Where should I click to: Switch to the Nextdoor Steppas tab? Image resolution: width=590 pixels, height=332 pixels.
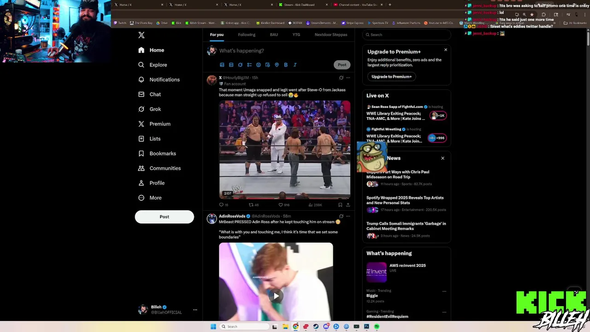coord(331,35)
